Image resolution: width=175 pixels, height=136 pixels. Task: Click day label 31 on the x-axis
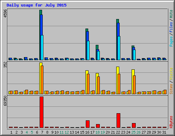tap(164, 132)
